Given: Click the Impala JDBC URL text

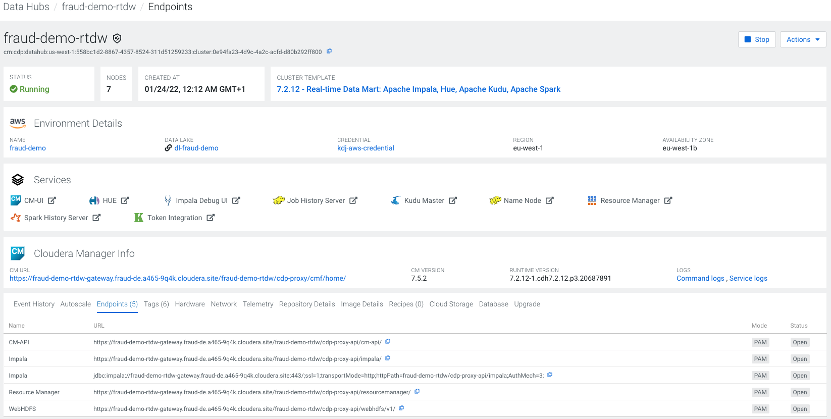Looking at the screenshot, I should pos(319,376).
